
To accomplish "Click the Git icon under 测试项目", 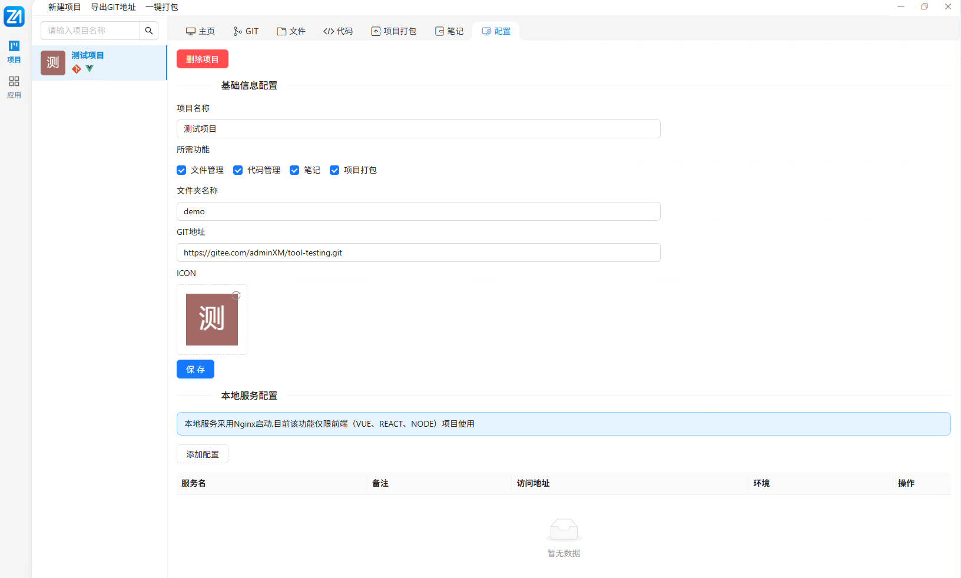I will pyautogui.click(x=76, y=69).
